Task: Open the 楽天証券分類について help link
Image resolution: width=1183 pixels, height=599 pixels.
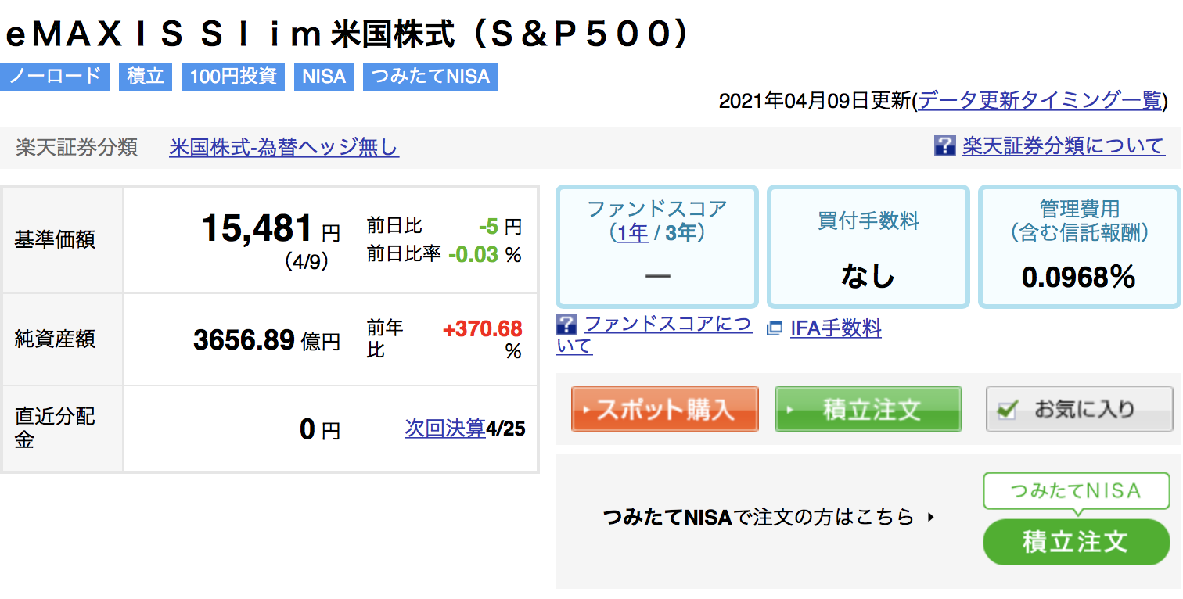Action: 1063,146
